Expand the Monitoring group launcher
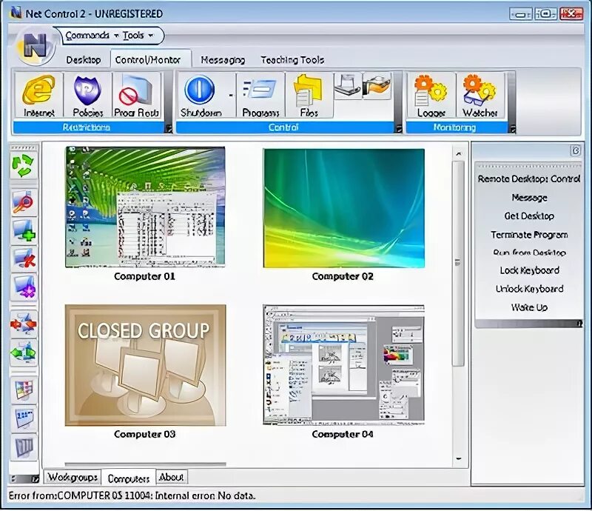The image size is (592, 511). [x=512, y=129]
